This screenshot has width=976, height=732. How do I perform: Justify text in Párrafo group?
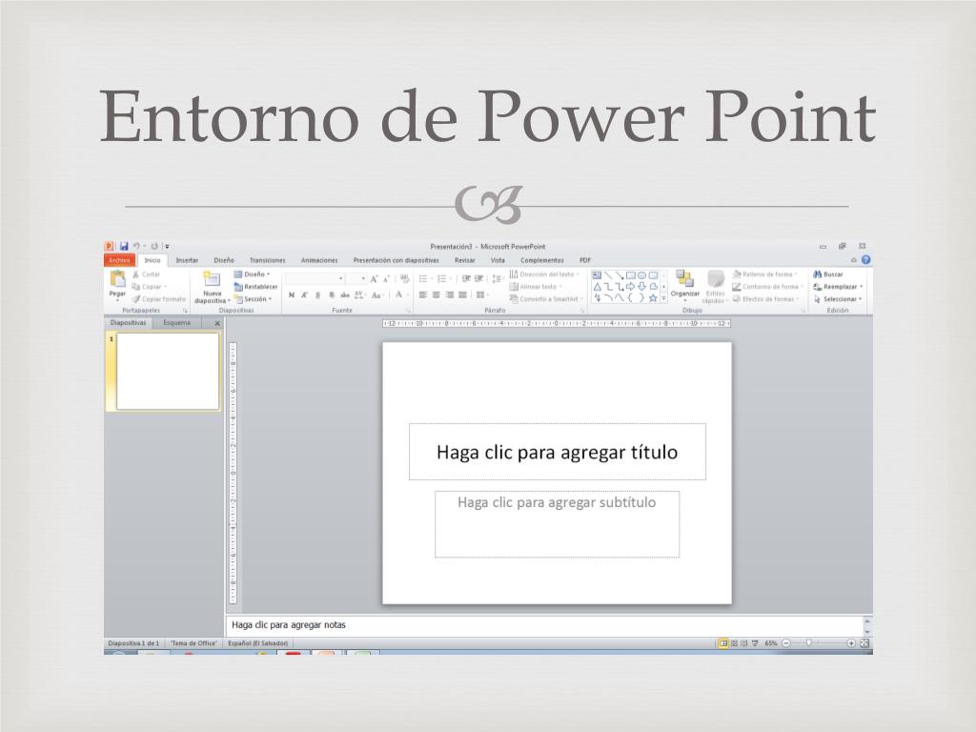point(462,295)
